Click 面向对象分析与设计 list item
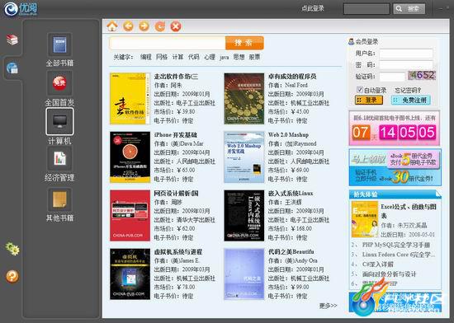This screenshot has width=454, height=323. 389,274
